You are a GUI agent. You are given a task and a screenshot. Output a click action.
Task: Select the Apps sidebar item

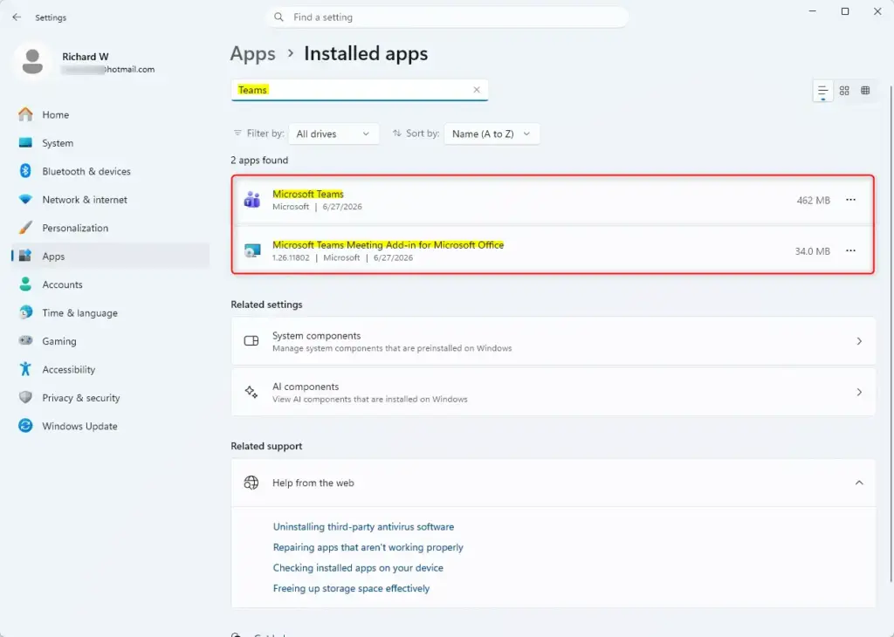coord(111,256)
